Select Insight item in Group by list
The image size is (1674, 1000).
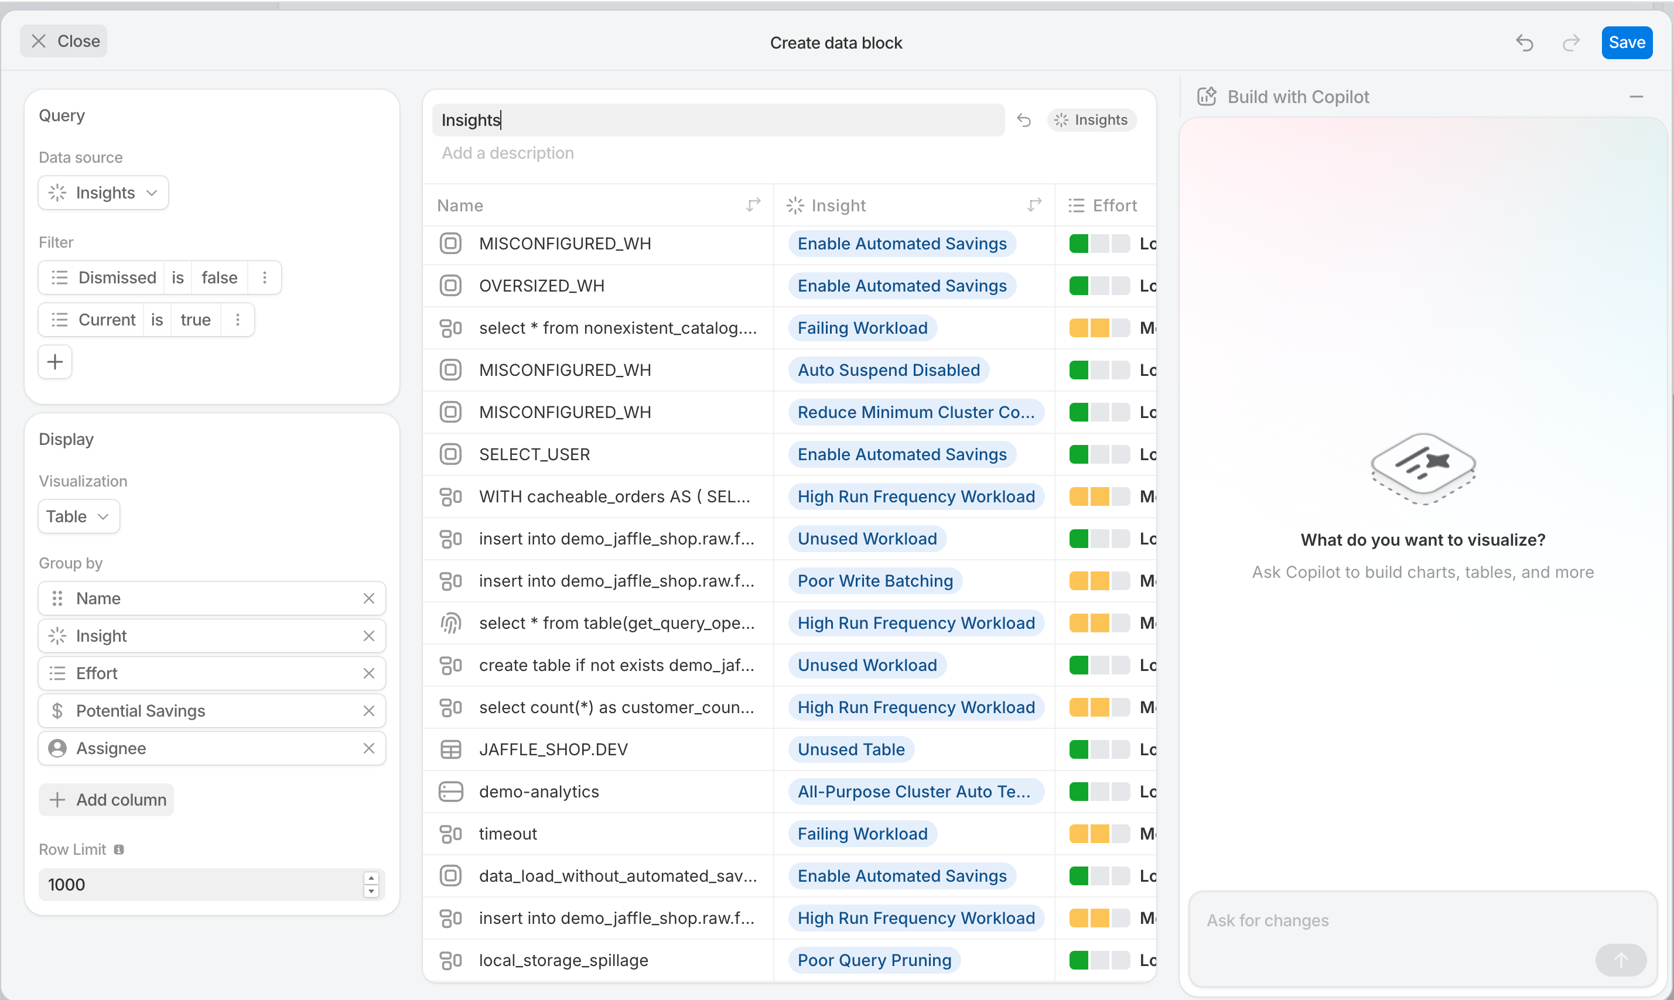(211, 636)
